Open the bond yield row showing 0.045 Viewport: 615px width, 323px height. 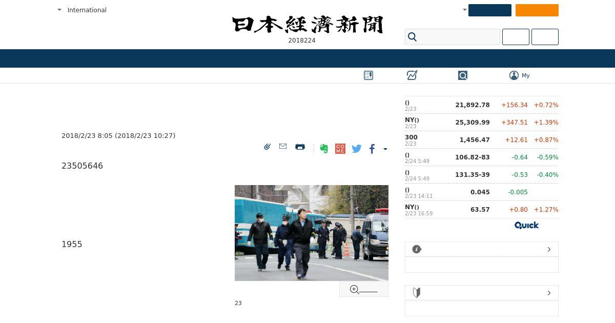click(x=482, y=192)
